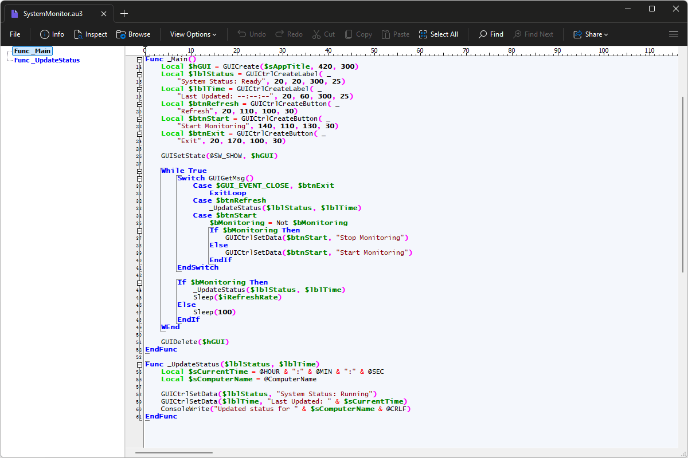The image size is (688, 458).
Task: Click the Local $sCurrentTime line
Action: pos(272,372)
